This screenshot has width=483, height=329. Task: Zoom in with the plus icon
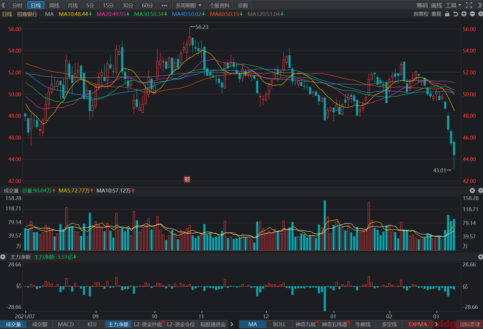tap(464, 14)
